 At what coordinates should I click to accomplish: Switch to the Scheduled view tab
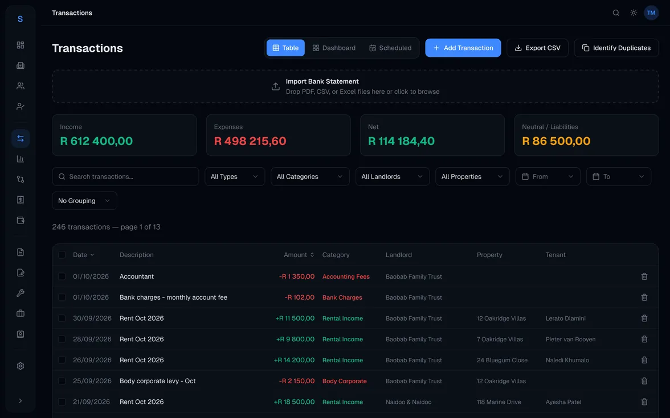pyautogui.click(x=390, y=48)
